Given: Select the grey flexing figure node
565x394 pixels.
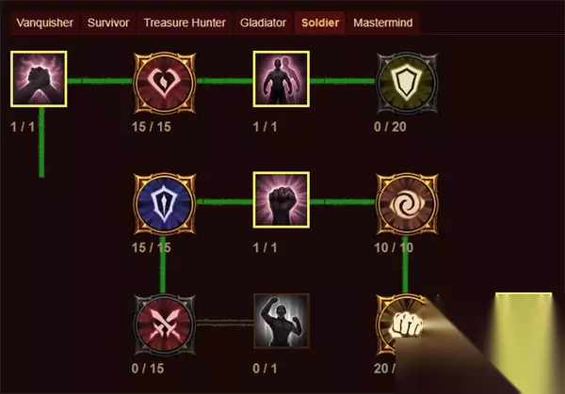Looking at the screenshot, I should point(281,321).
